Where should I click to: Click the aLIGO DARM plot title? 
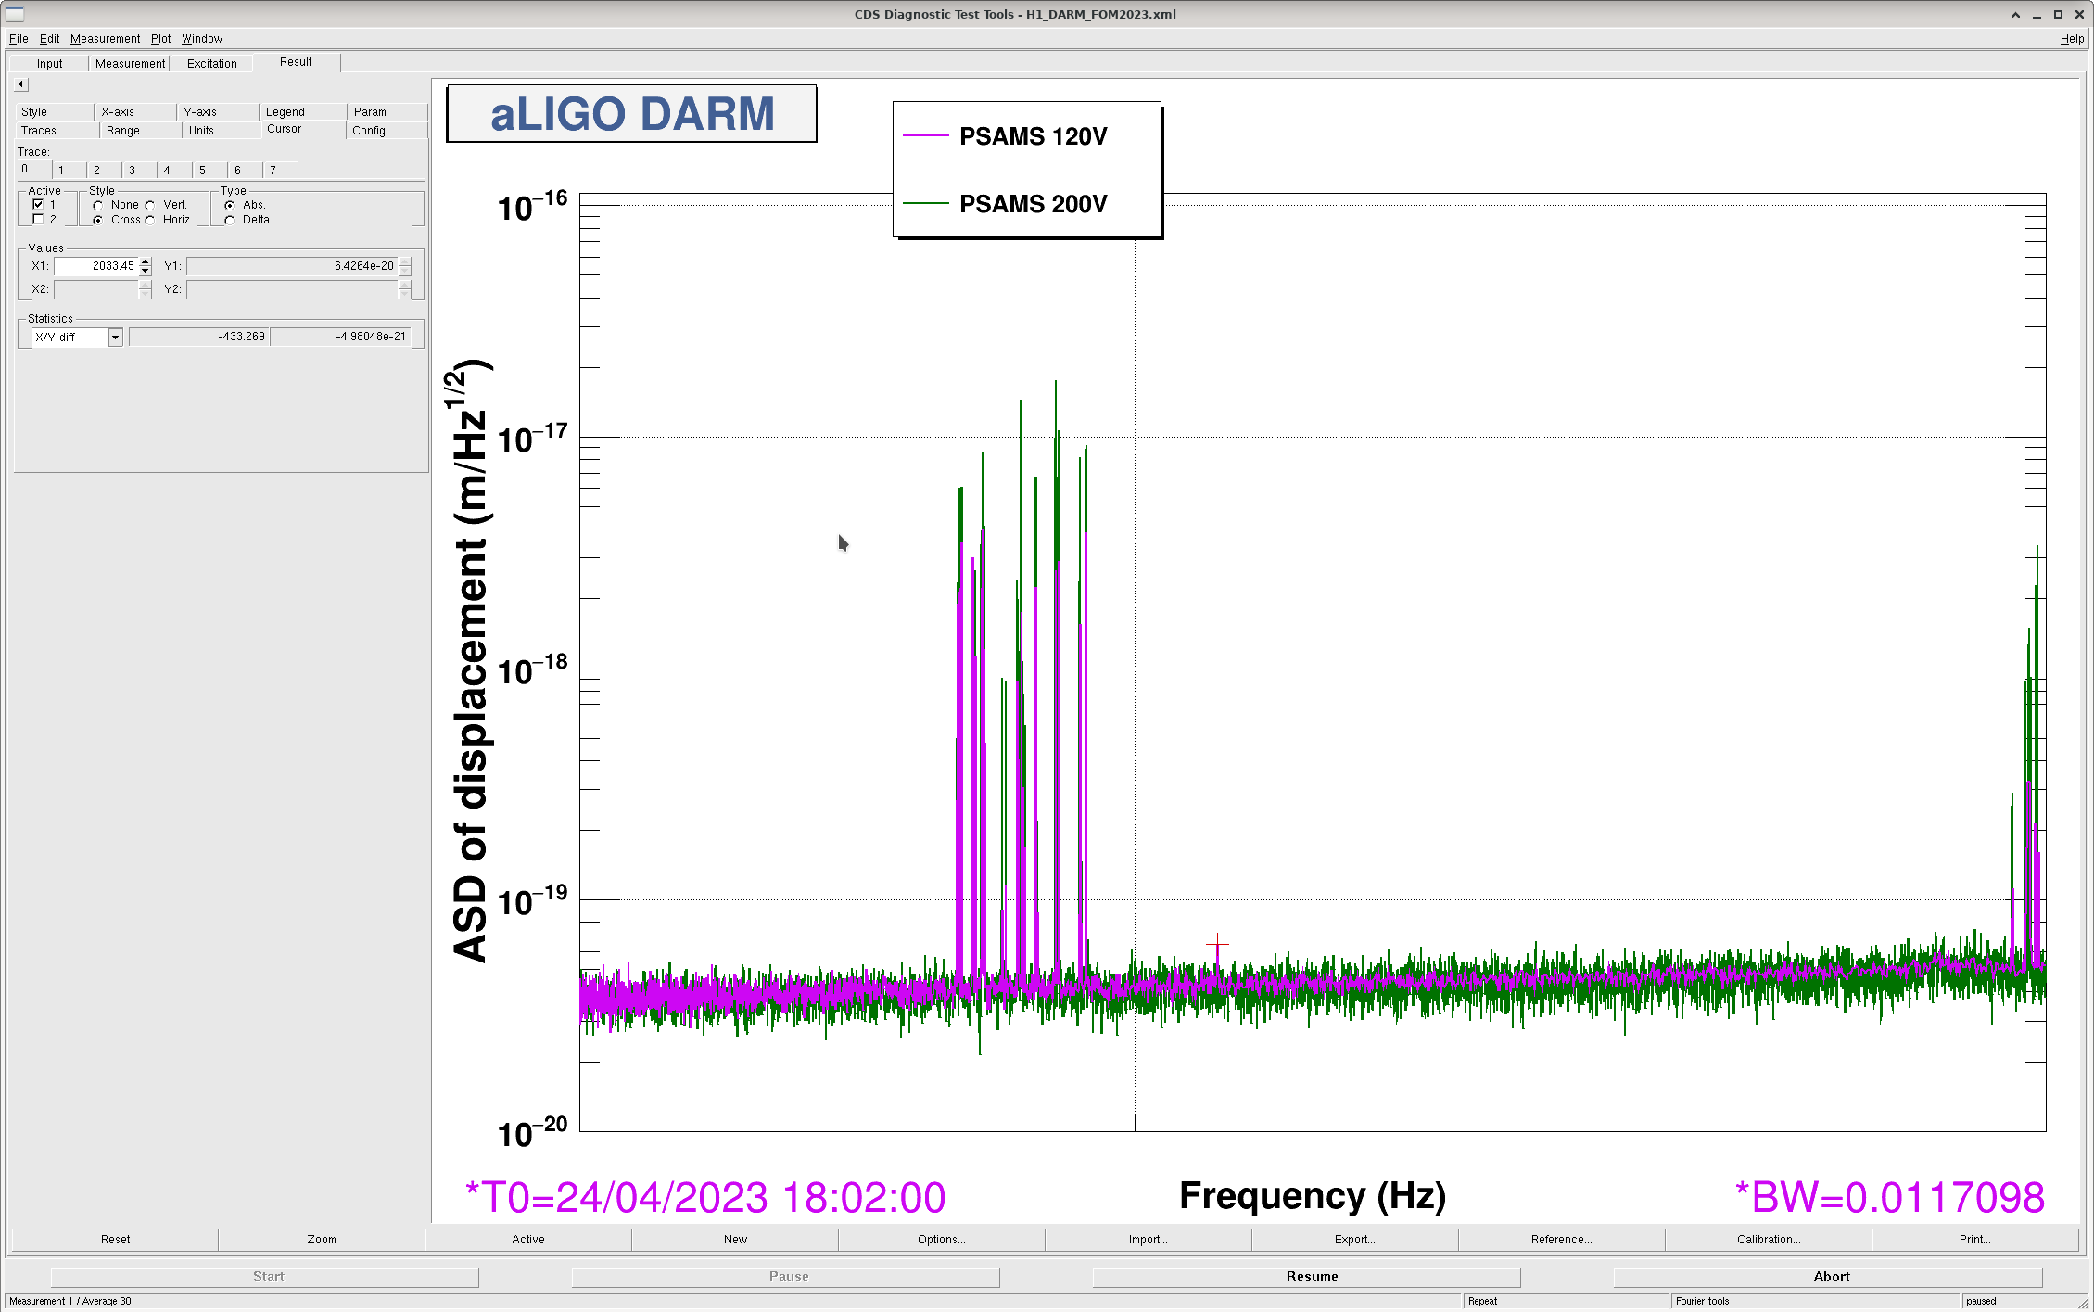click(631, 114)
